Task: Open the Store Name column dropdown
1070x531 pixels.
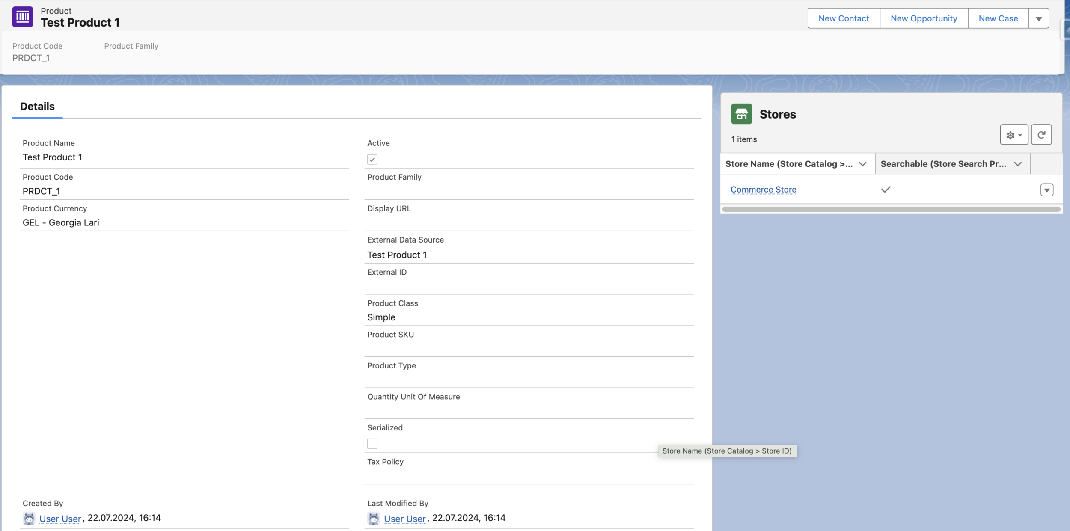Action: 862,163
